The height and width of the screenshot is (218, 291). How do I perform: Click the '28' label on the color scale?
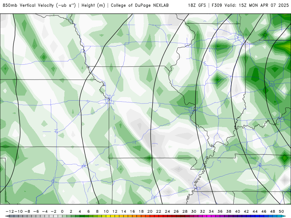pos(185,211)
